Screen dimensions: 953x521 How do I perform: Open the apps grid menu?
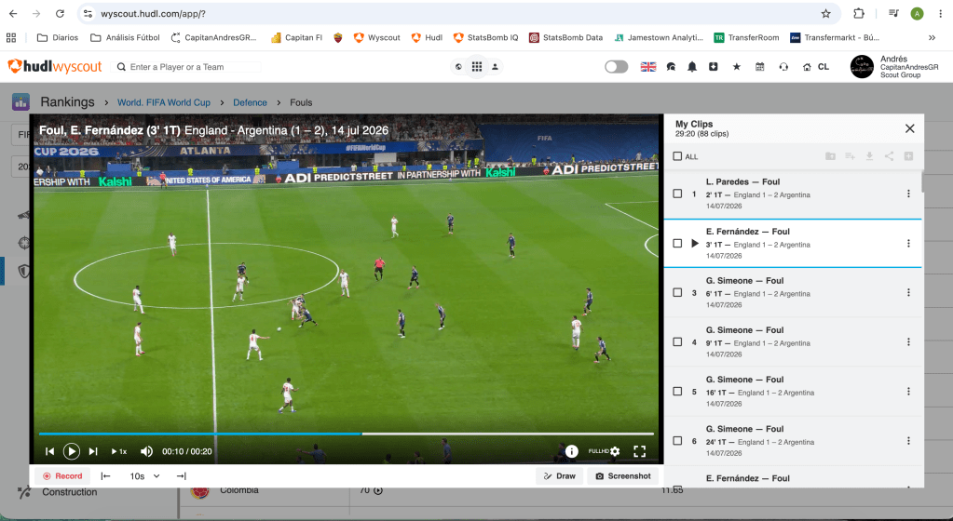click(x=477, y=67)
